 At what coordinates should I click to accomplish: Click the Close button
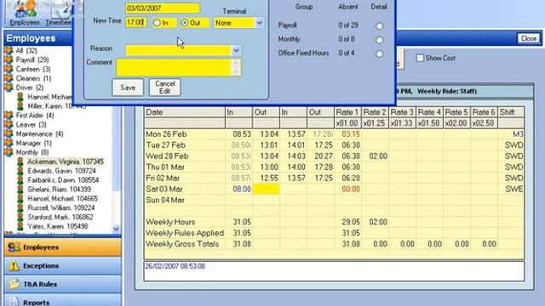point(528,38)
